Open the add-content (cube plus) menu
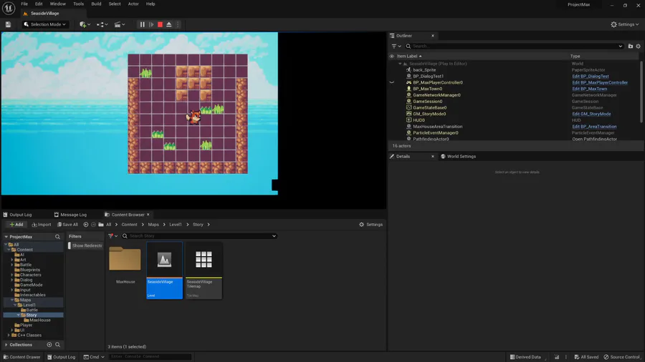This screenshot has height=362, width=645. [85, 24]
